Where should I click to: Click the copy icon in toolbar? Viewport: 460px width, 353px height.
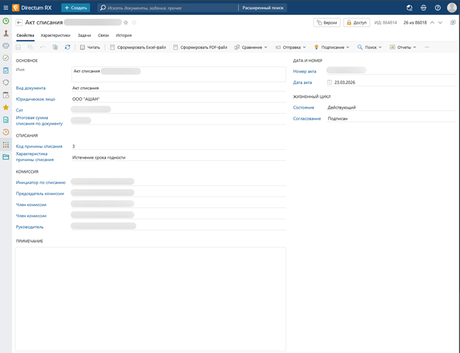pyautogui.click(x=55, y=47)
